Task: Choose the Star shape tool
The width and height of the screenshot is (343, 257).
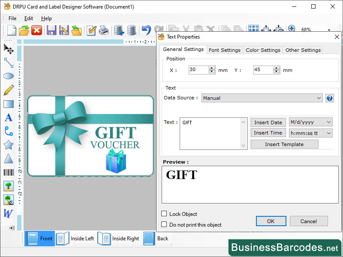Action: tap(9, 145)
